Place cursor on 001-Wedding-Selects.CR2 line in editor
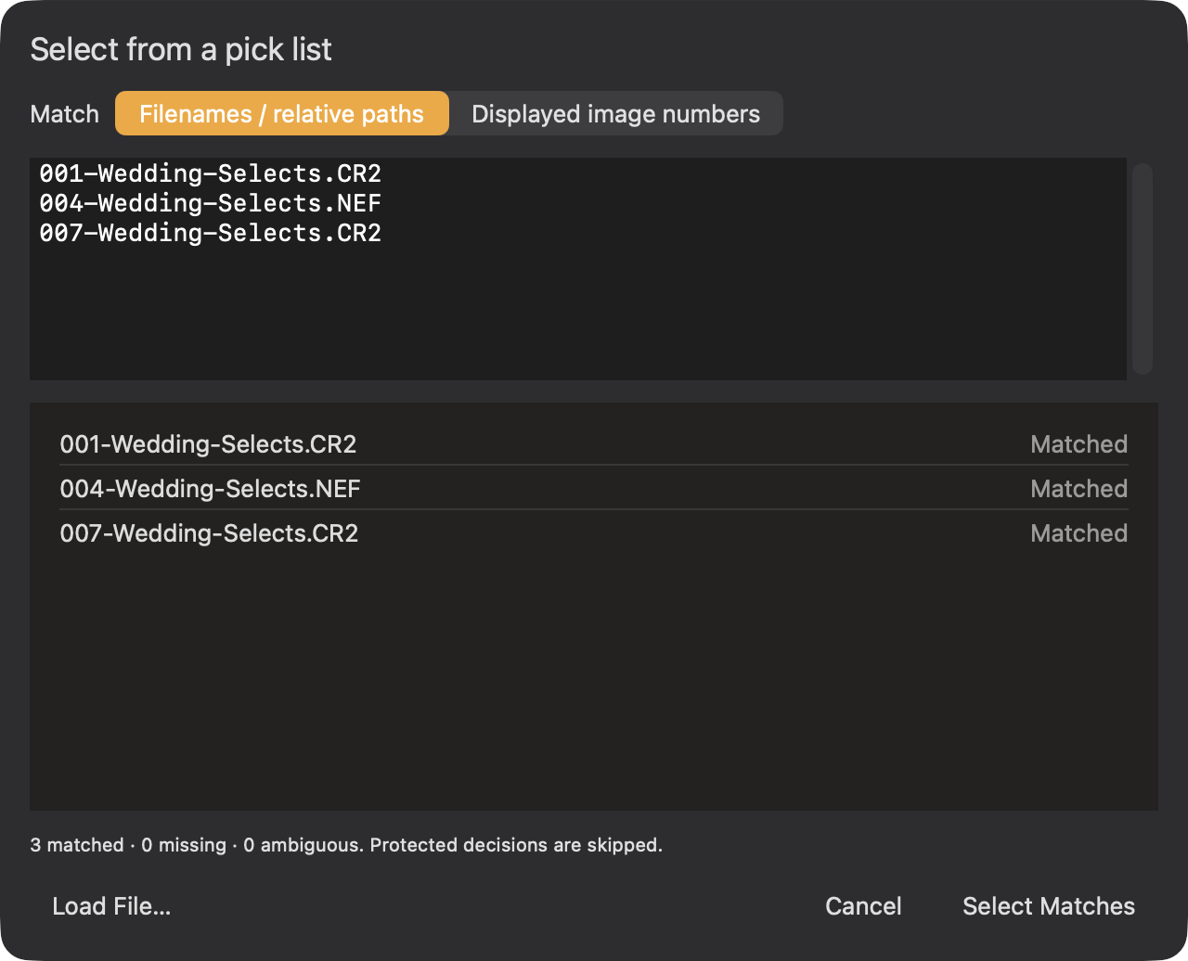This screenshot has height=961, width=1188. click(211, 173)
